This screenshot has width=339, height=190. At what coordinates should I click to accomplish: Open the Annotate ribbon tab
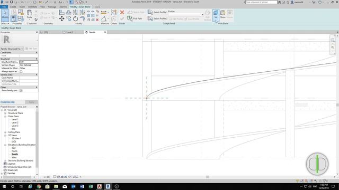click(32, 7)
